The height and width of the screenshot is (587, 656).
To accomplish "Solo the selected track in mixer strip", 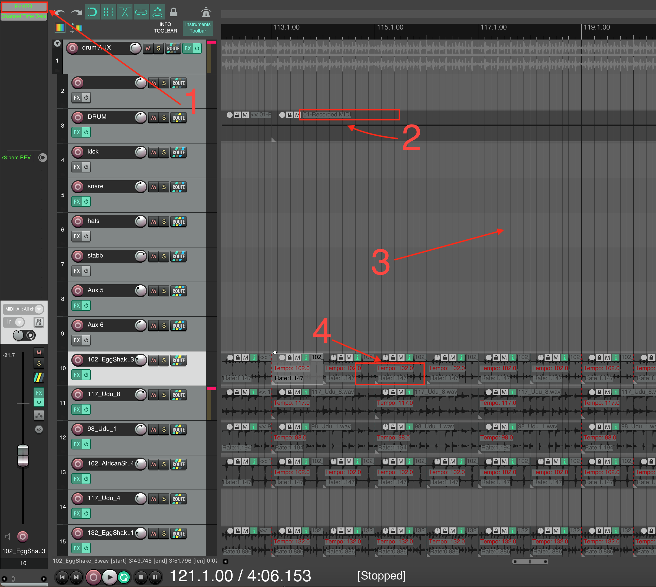I will (x=39, y=364).
